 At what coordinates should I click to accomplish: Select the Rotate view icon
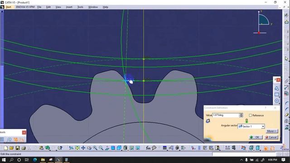(89, 148)
